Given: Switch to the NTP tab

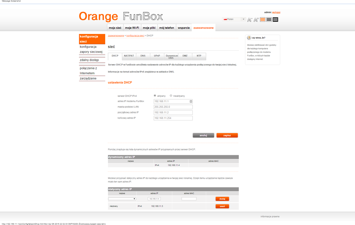Looking at the screenshot, I should [199, 56].
